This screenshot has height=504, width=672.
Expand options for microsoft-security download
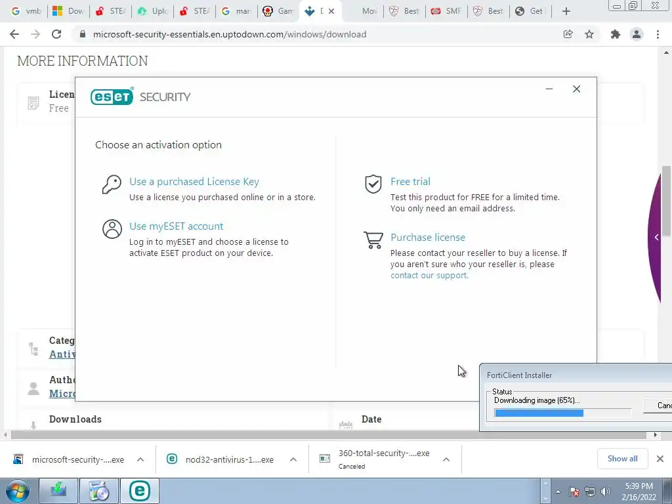click(140, 459)
